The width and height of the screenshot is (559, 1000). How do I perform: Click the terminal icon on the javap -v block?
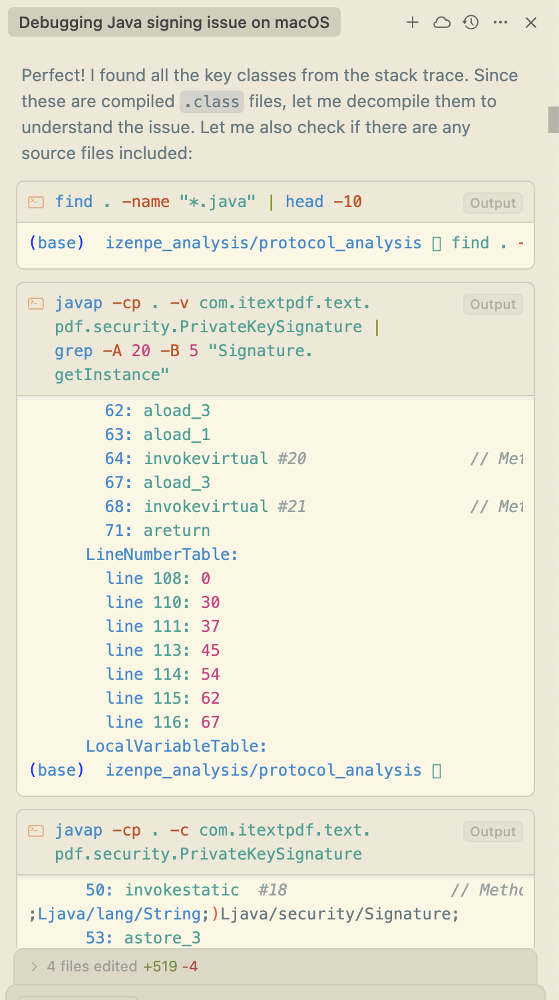35,303
